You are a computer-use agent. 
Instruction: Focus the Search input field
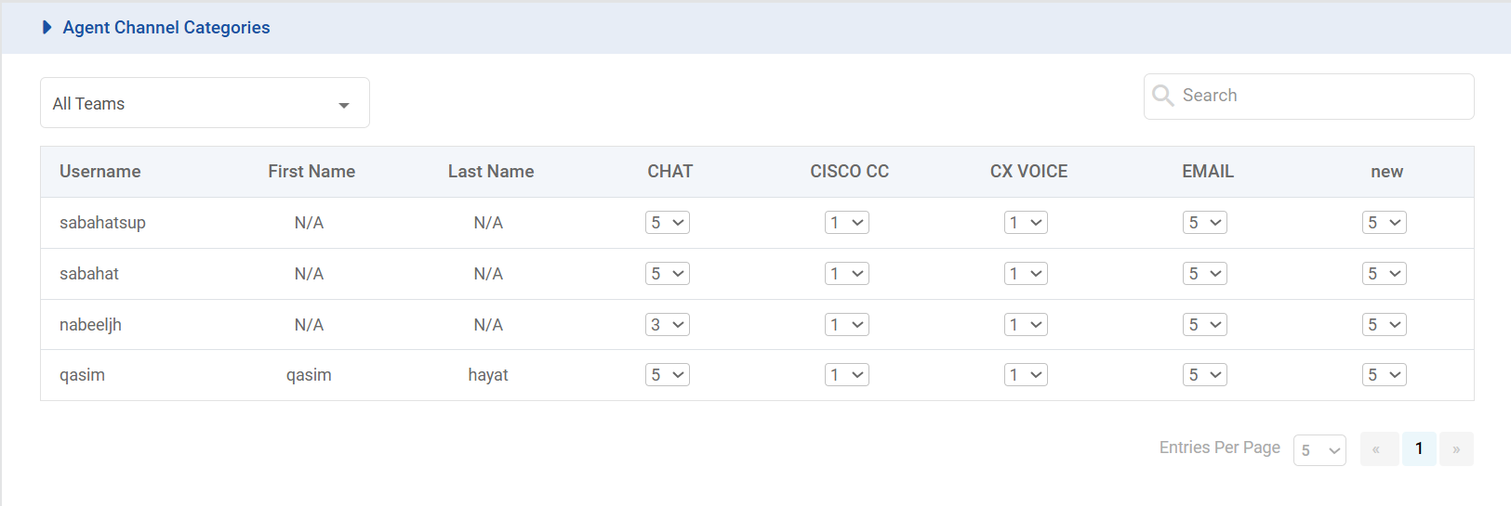[x=1320, y=96]
